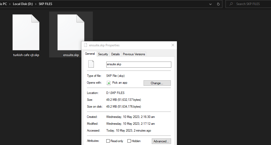
Task: Expand the chevron before Local Disk (D:)
Action: (10, 4)
